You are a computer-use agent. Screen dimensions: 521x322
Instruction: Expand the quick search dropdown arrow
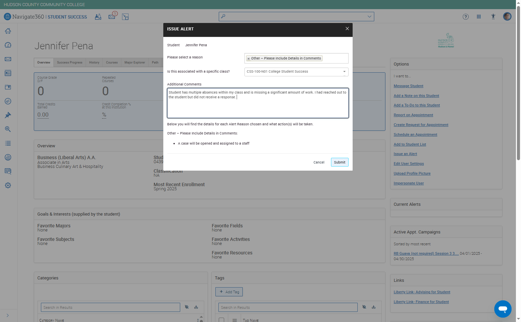(x=370, y=17)
